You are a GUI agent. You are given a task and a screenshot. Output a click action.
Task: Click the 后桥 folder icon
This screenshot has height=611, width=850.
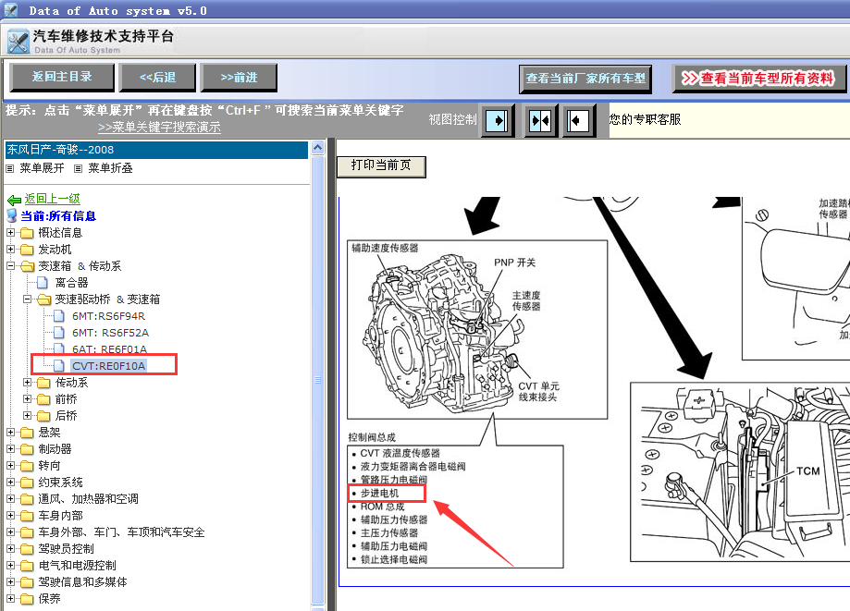pos(43,417)
